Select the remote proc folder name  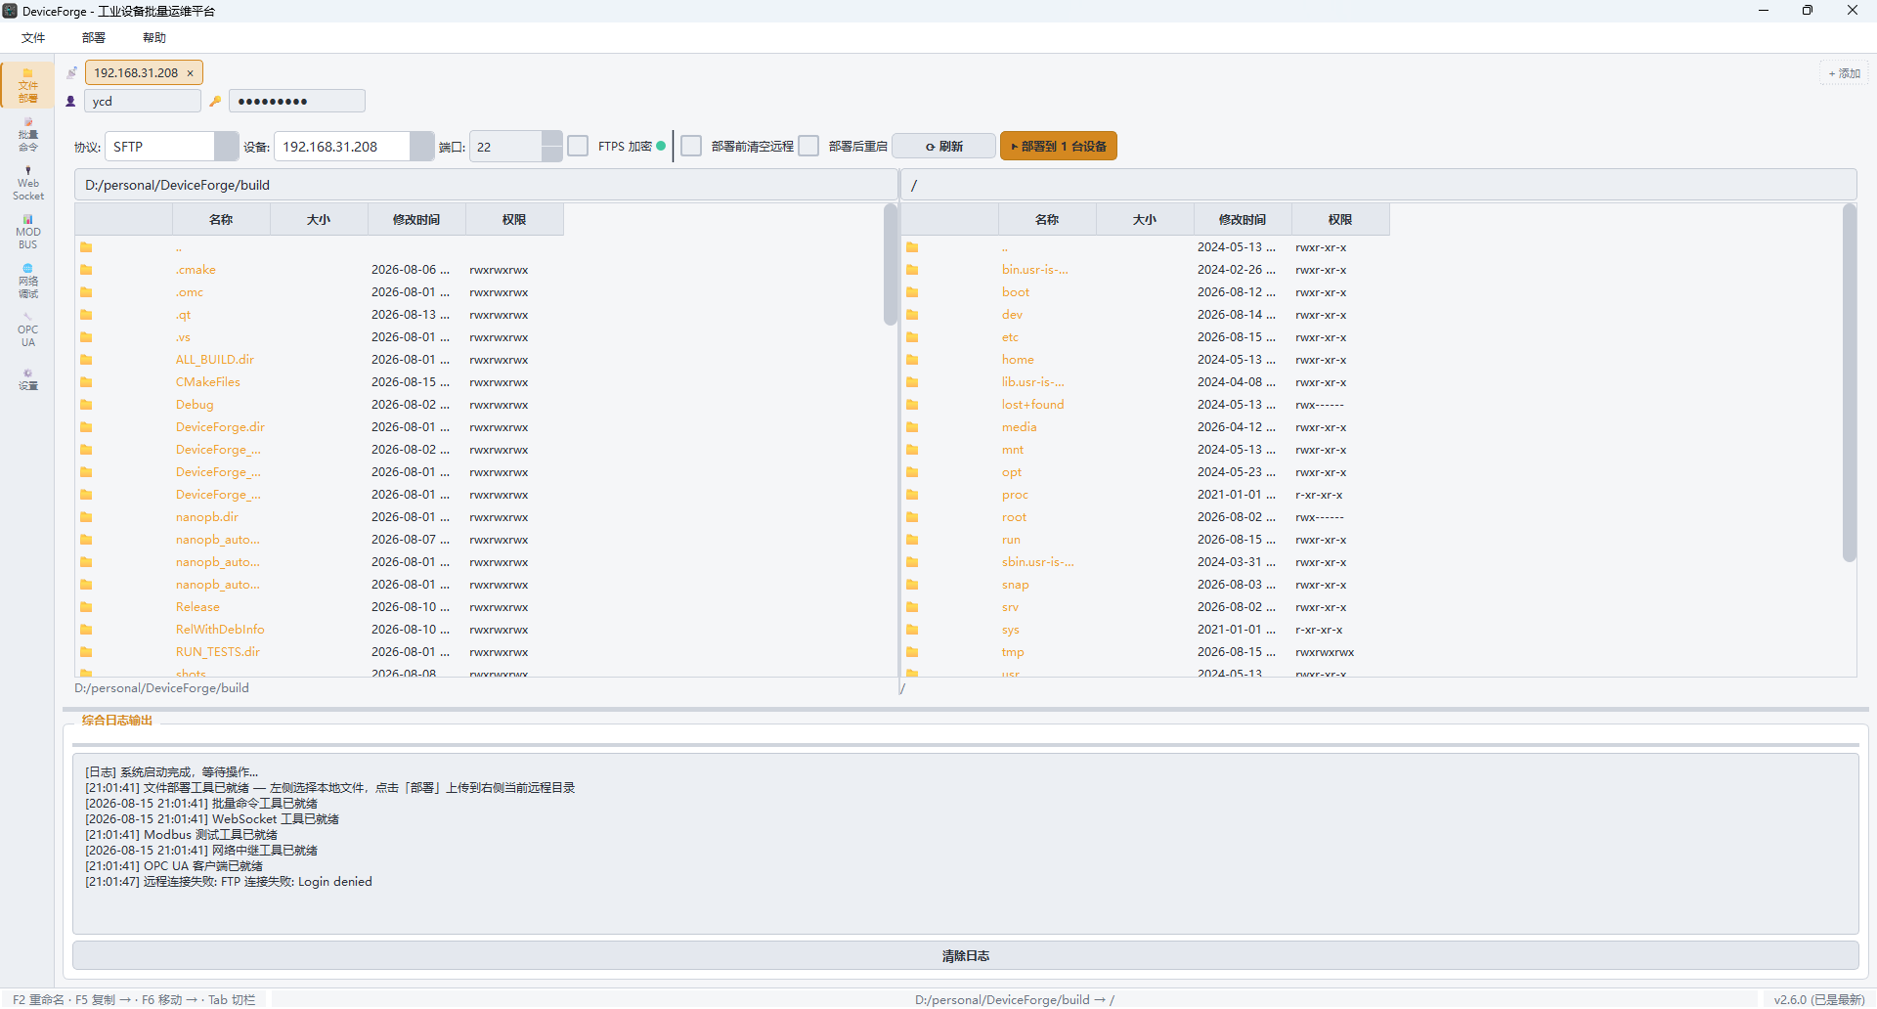(x=1015, y=495)
